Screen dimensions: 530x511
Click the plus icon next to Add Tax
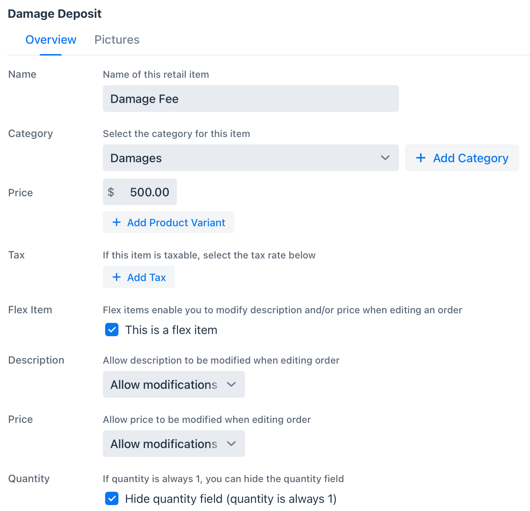[117, 277]
